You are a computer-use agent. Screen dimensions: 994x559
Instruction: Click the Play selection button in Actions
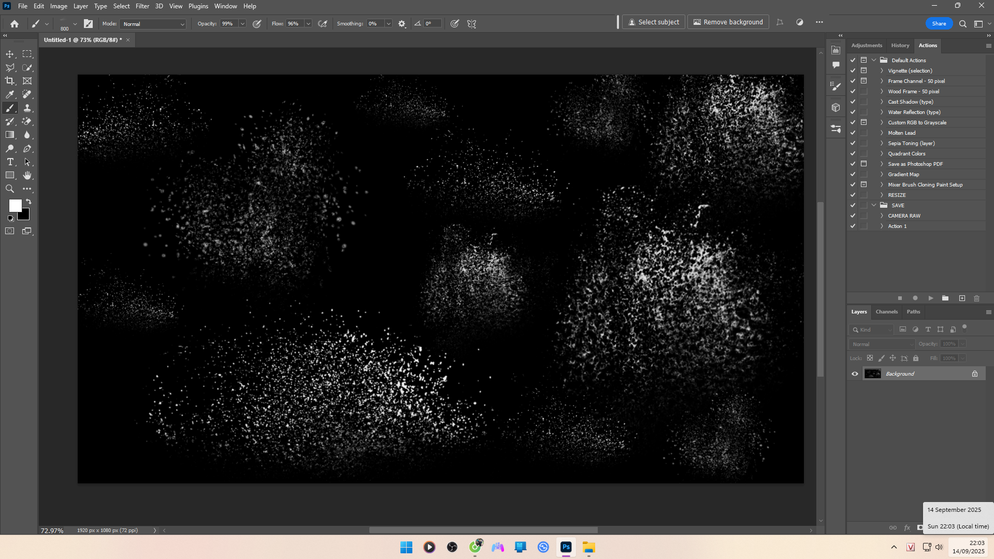(x=931, y=298)
